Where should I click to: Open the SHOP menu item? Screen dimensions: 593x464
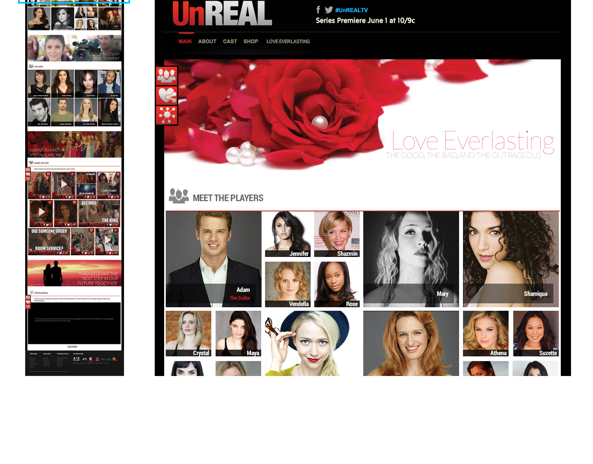tap(251, 41)
